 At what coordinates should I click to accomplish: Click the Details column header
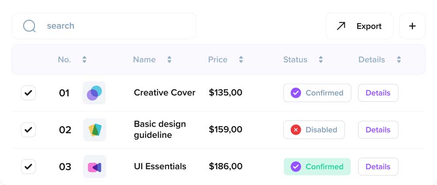pos(372,60)
